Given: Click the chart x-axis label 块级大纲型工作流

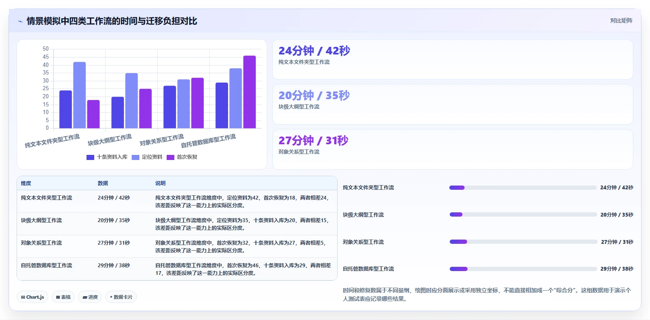Looking at the screenshot, I should coord(110,140).
